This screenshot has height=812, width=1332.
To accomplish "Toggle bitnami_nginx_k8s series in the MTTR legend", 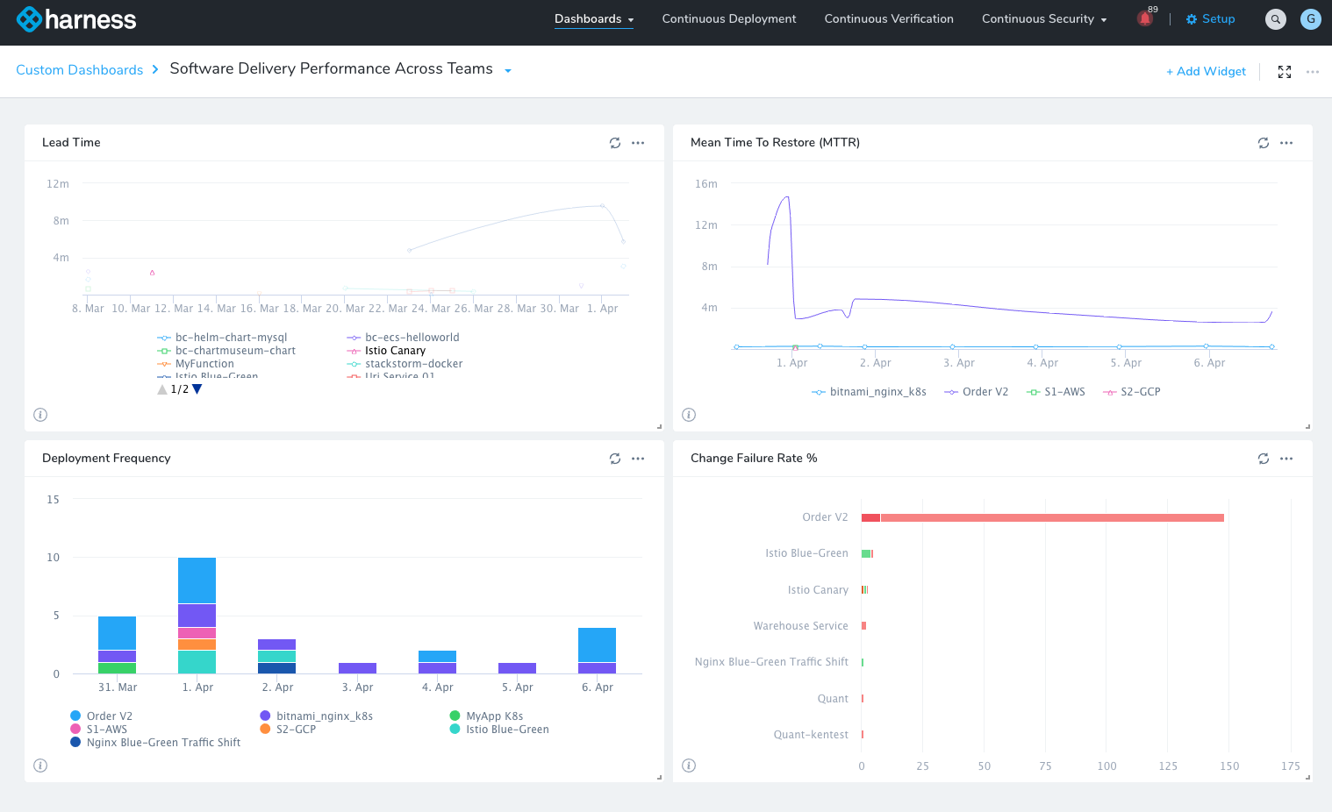I will [877, 392].
